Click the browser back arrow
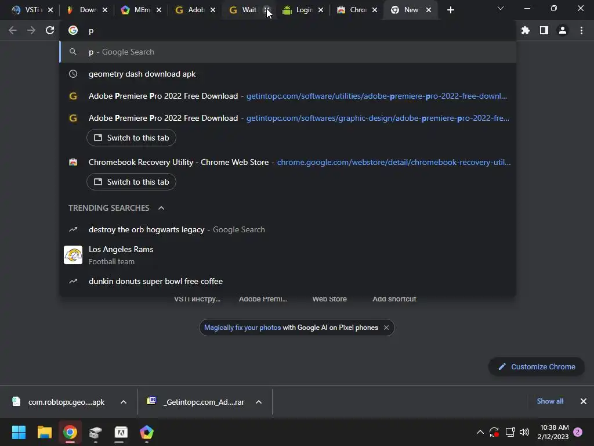The image size is (594, 446). [13, 30]
